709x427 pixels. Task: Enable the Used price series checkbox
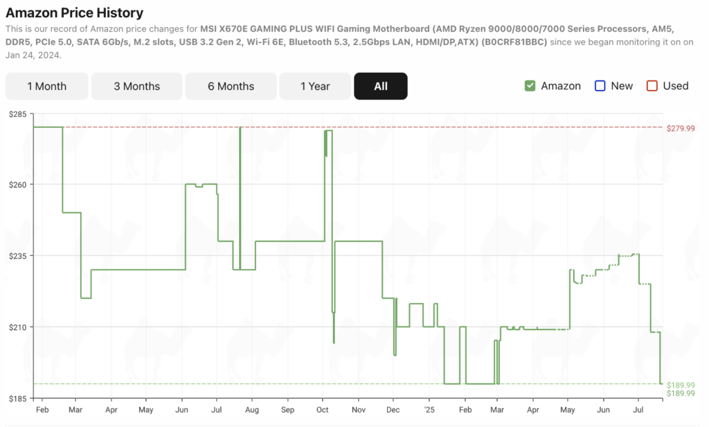click(652, 86)
